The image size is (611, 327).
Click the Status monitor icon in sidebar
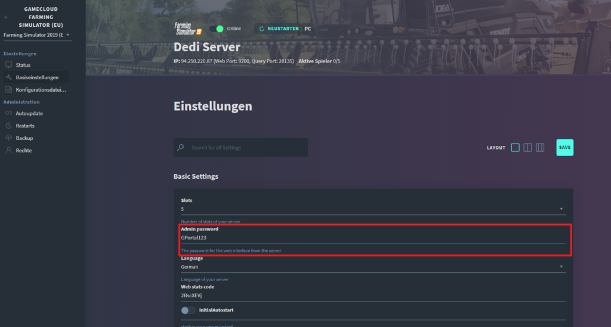8,65
